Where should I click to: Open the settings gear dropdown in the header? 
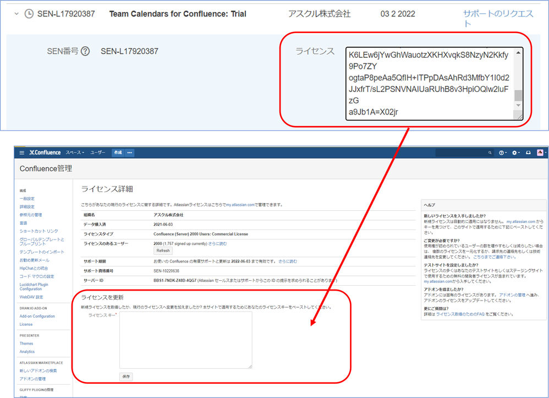tap(515, 152)
